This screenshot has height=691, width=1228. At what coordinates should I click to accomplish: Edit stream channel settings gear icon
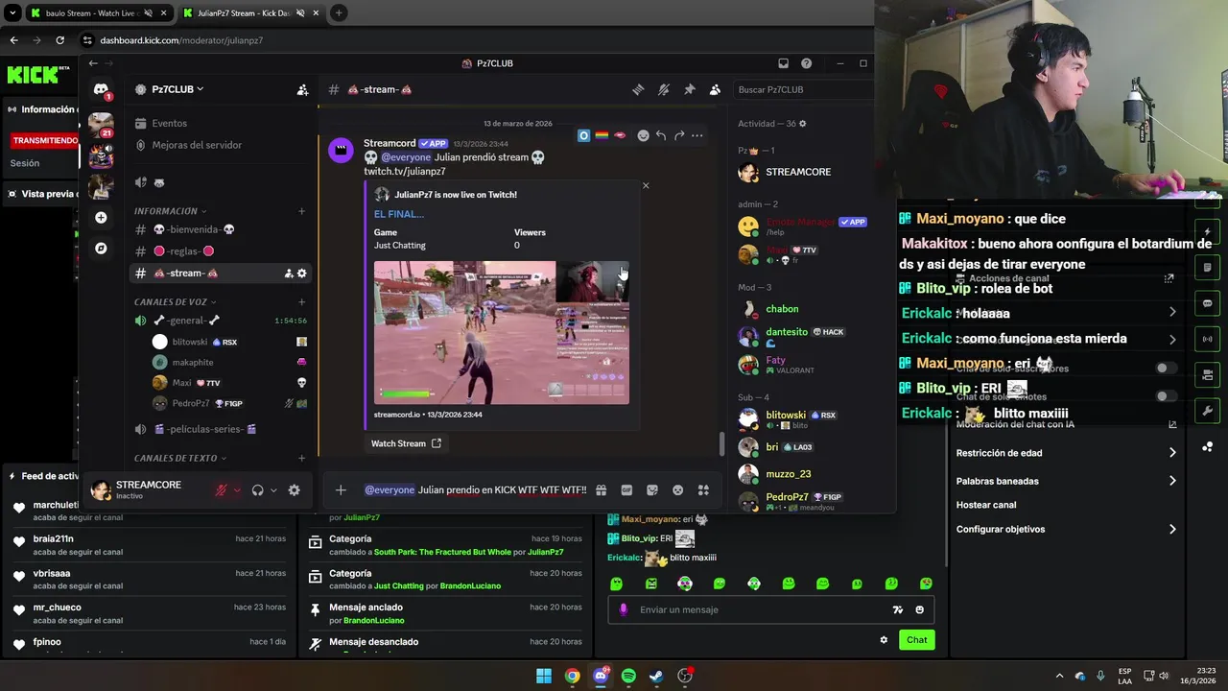pos(301,274)
